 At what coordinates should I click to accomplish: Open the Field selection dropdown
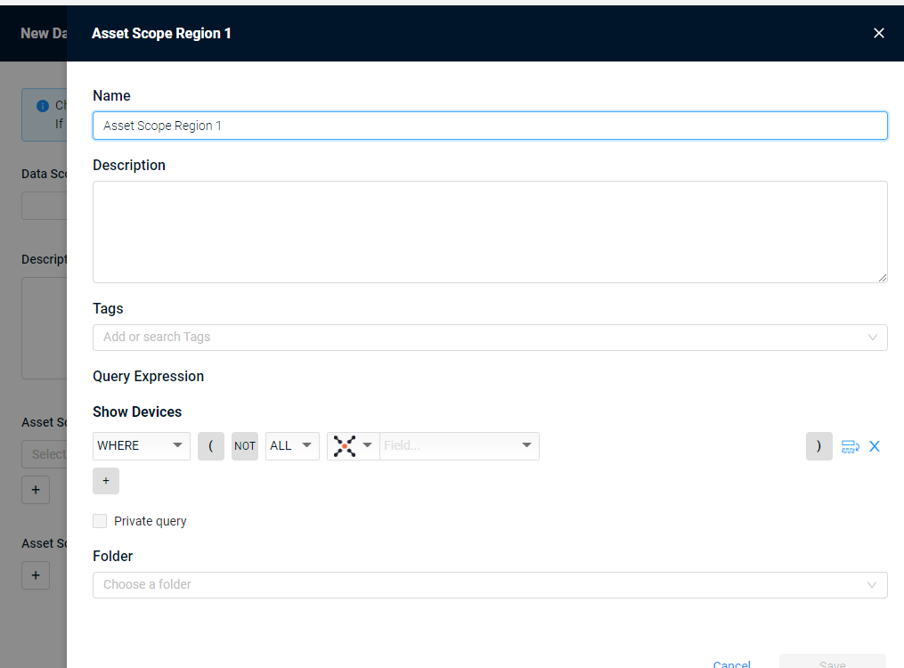coord(460,445)
